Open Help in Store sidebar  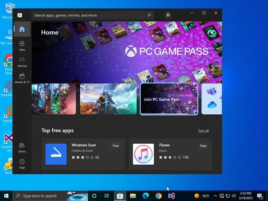click(x=22, y=164)
